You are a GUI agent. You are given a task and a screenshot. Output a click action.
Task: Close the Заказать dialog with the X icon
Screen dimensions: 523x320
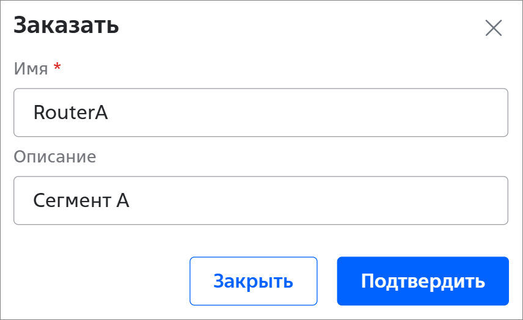[493, 28]
